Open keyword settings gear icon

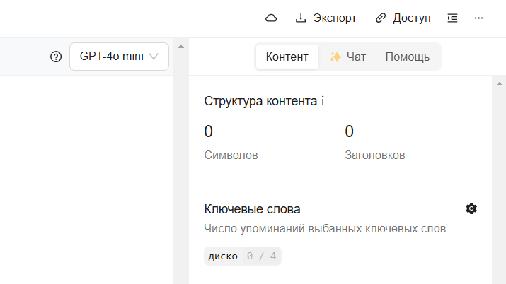click(x=471, y=208)
